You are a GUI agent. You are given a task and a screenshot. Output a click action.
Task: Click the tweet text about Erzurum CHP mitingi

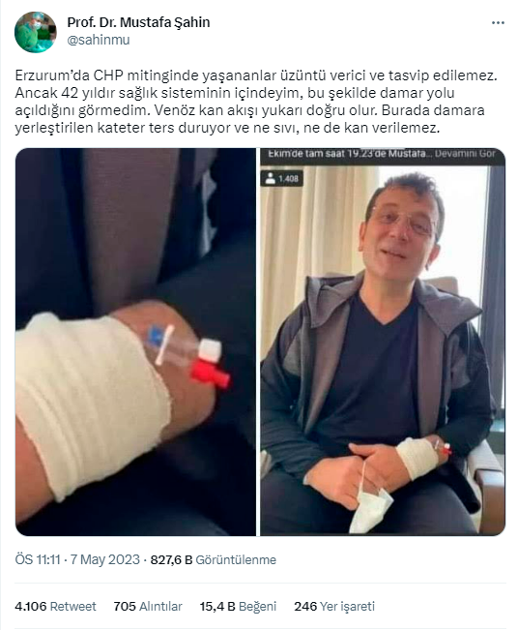tap(256, 102)
